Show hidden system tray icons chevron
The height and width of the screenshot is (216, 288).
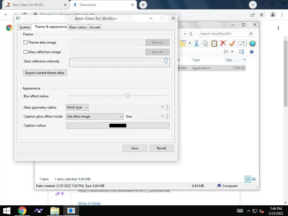[249, 211]
